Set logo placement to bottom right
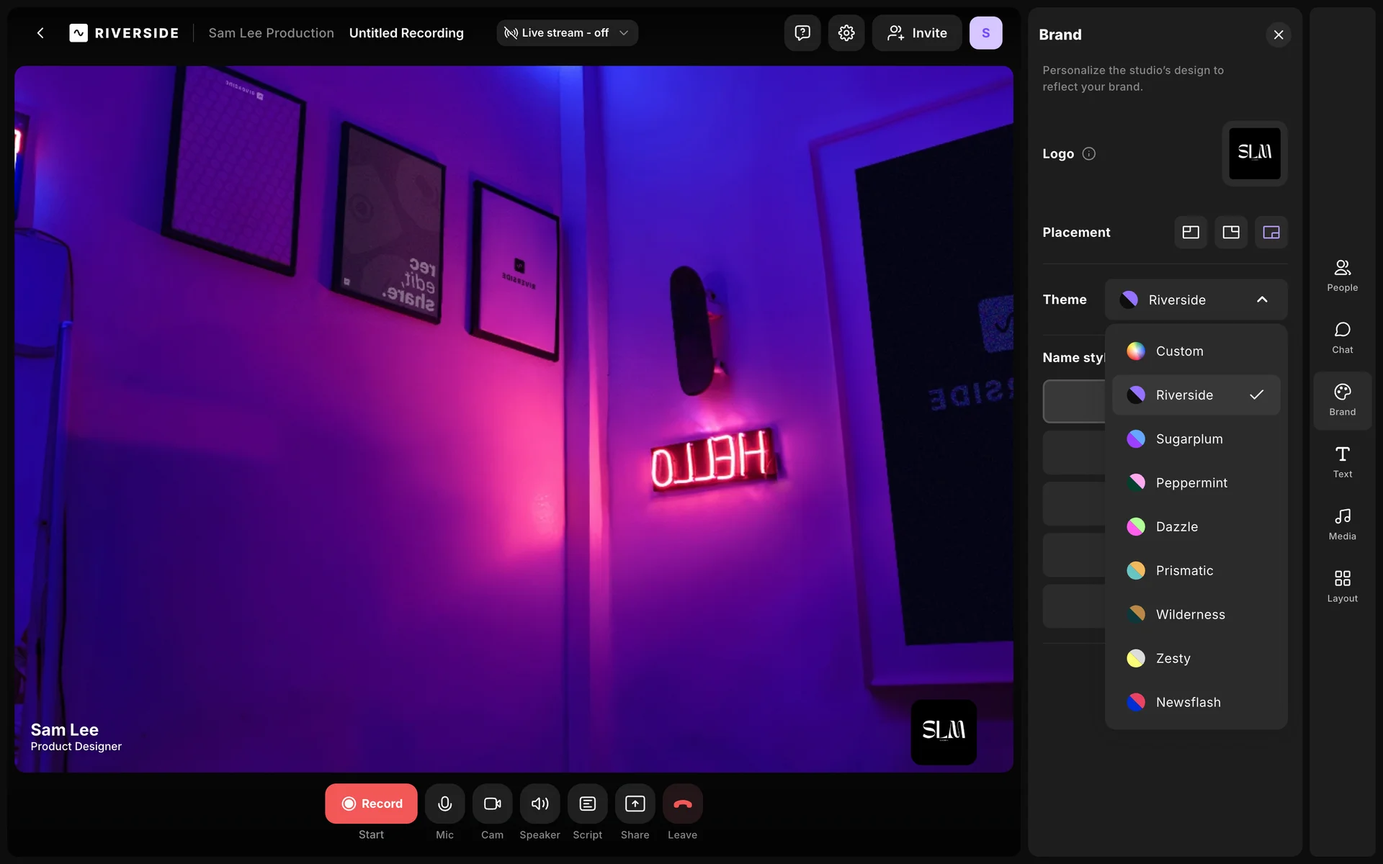Screen dimensions: 1383x864 (x=1271, y=233)
